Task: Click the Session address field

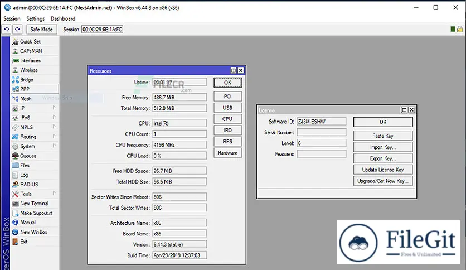Action: click(102, 30)
